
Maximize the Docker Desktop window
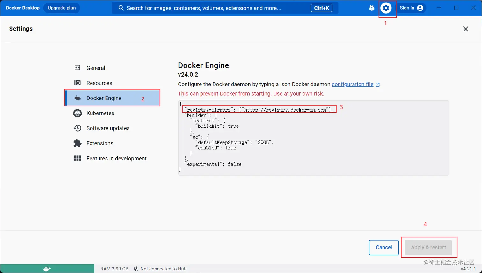pos(456,8)
